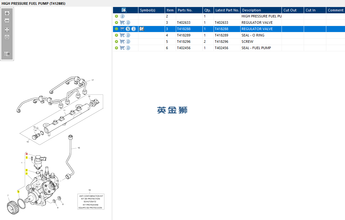Open the four-square grid view of the diagram
This screenshot has width=345, height=220.
click(x=7, y=30)
